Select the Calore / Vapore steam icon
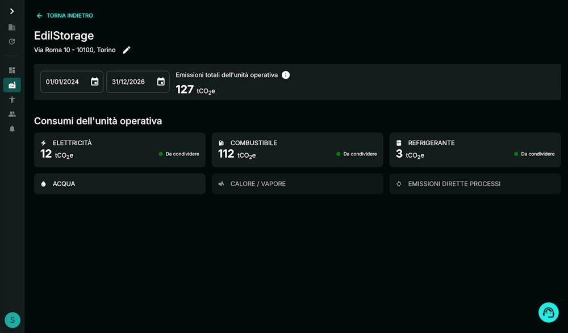 tap(222, 183)
